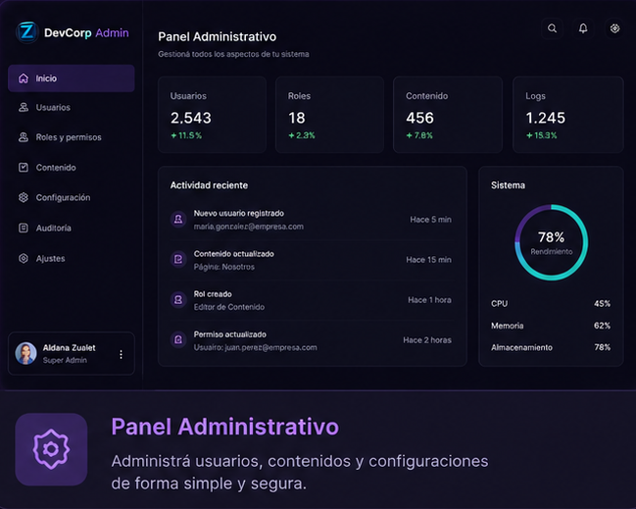This screenshot has height=509, width=636.
Task: Click the home icon beside Inicio
Action: tap(24, 78)
